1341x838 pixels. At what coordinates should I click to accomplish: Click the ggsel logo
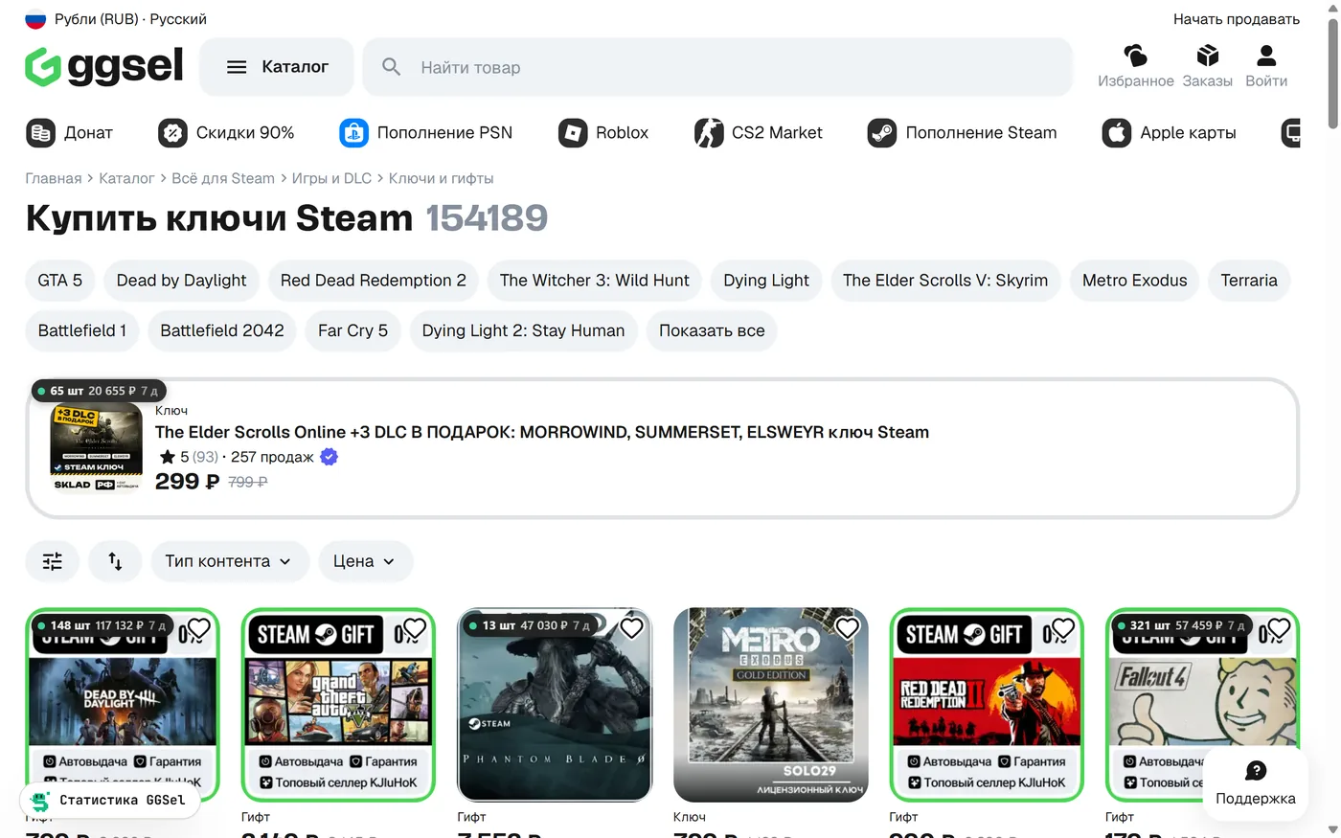click(103, 66)
